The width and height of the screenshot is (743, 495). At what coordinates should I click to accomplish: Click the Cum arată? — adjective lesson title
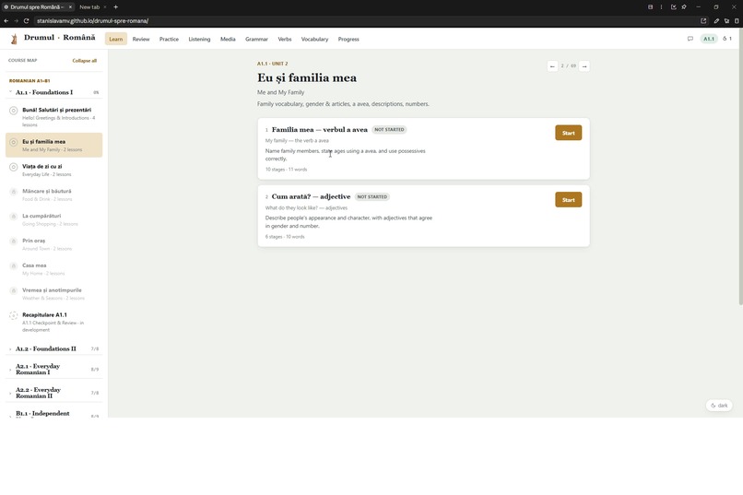click(311, 196)
